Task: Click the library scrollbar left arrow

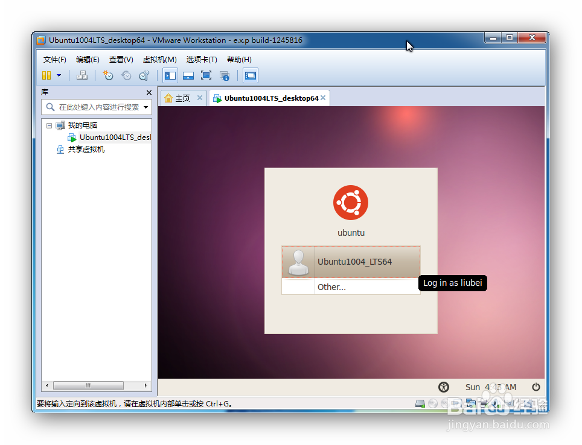Action: point(47,386)
